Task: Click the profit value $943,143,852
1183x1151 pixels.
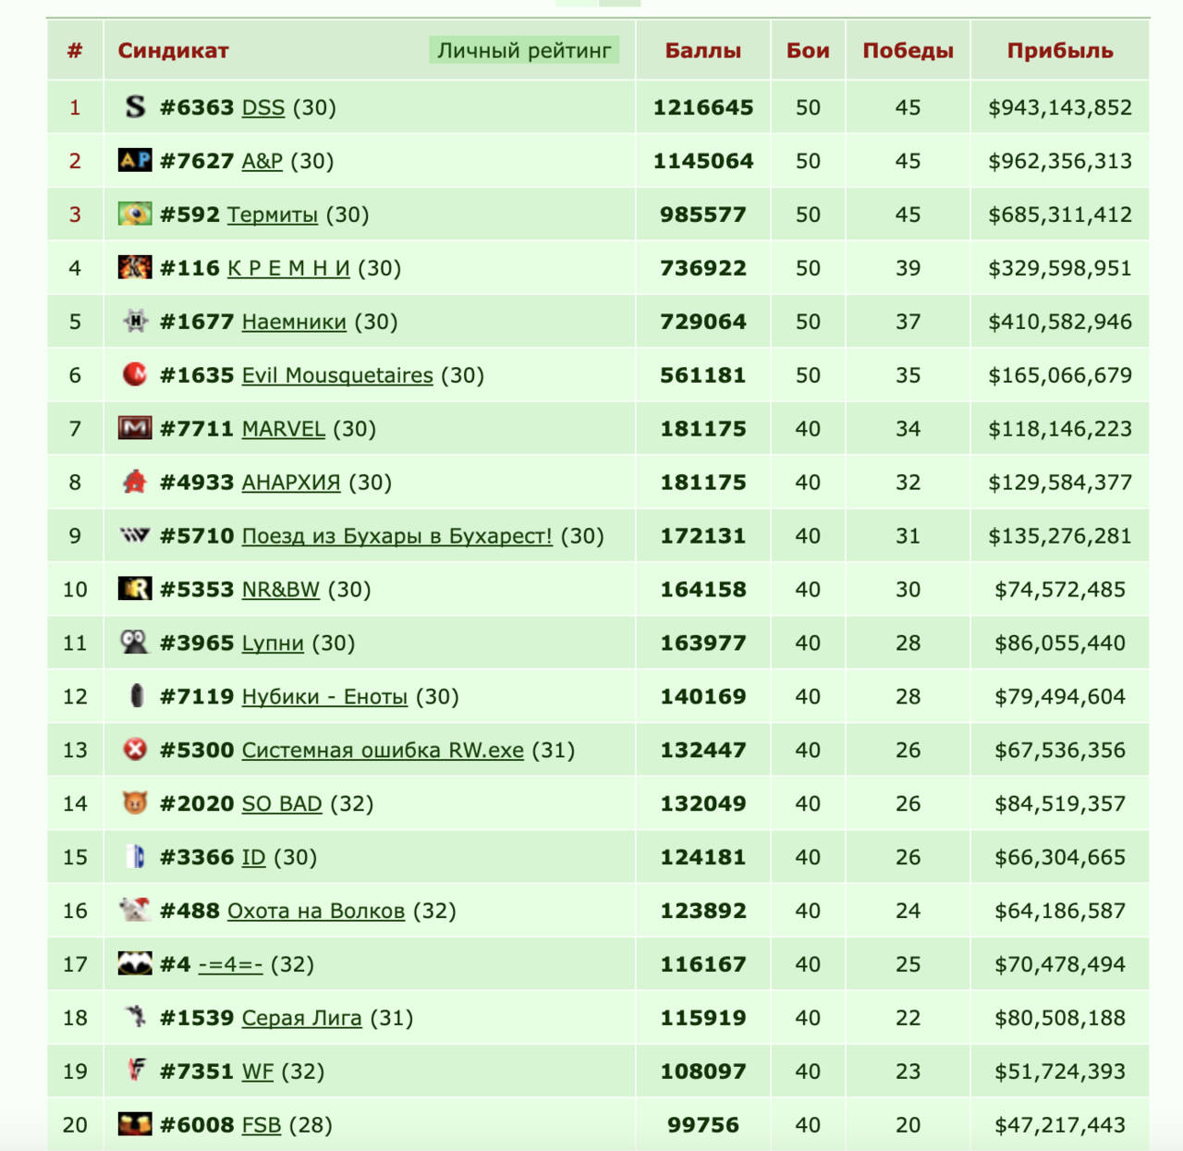Action: pyautogui.click(x=1060, y=107)
